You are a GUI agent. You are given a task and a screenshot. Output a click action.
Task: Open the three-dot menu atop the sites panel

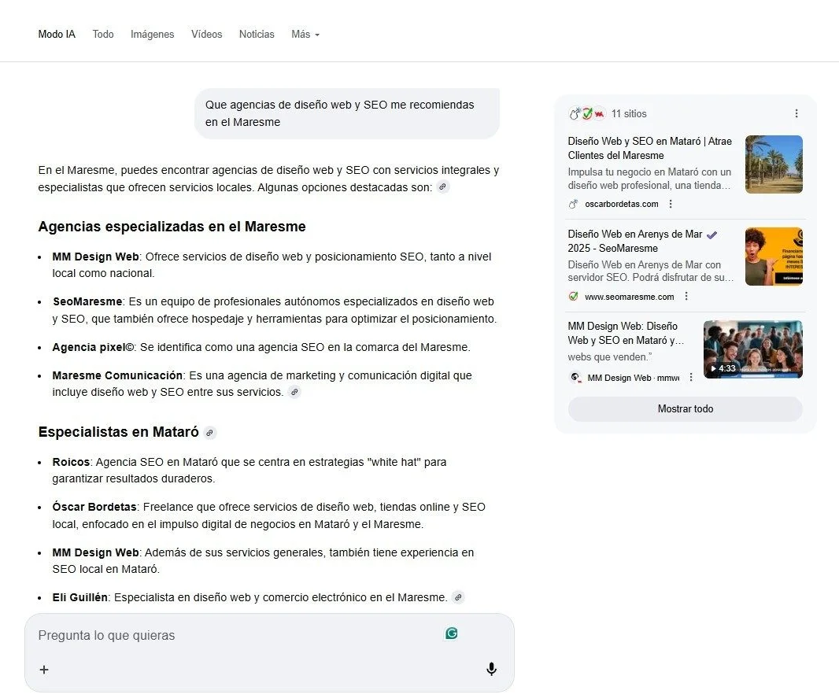[796, 113]
